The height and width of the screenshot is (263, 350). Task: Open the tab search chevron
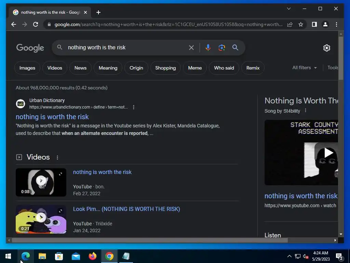pos(288,9)
